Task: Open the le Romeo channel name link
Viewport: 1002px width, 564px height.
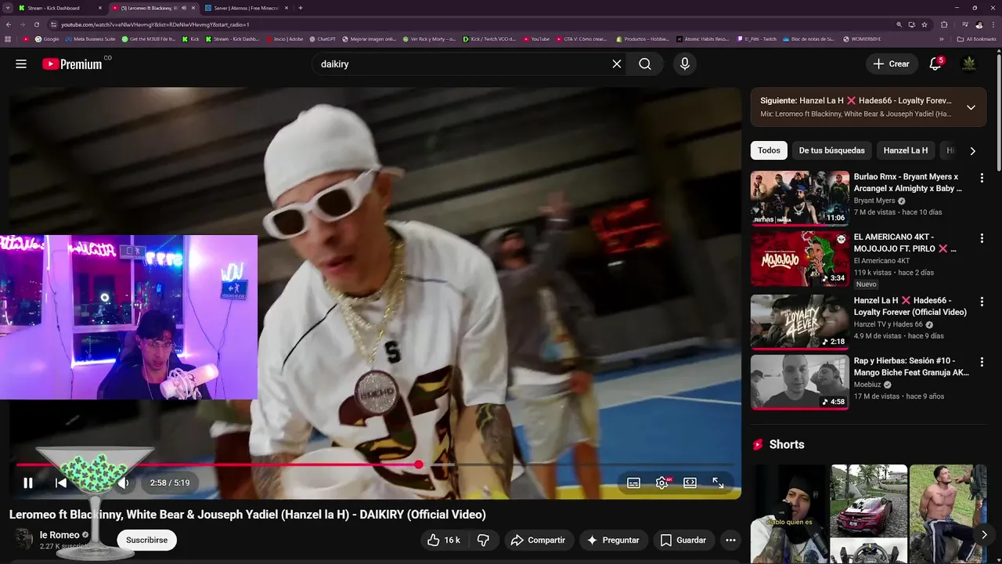Action: tap(59, 535)
